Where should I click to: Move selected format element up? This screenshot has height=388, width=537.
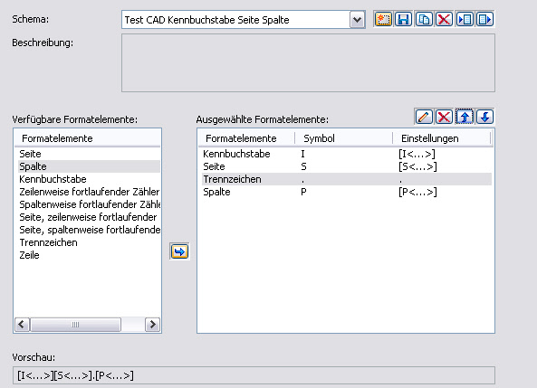(x=465, y=117)
